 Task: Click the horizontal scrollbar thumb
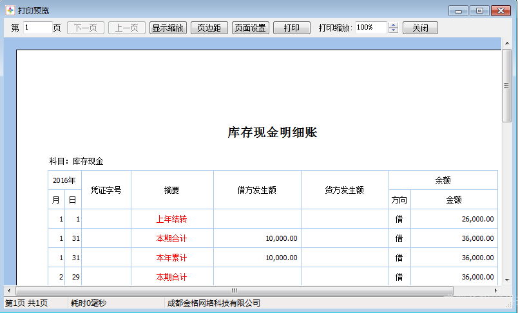tap(234, 290)
